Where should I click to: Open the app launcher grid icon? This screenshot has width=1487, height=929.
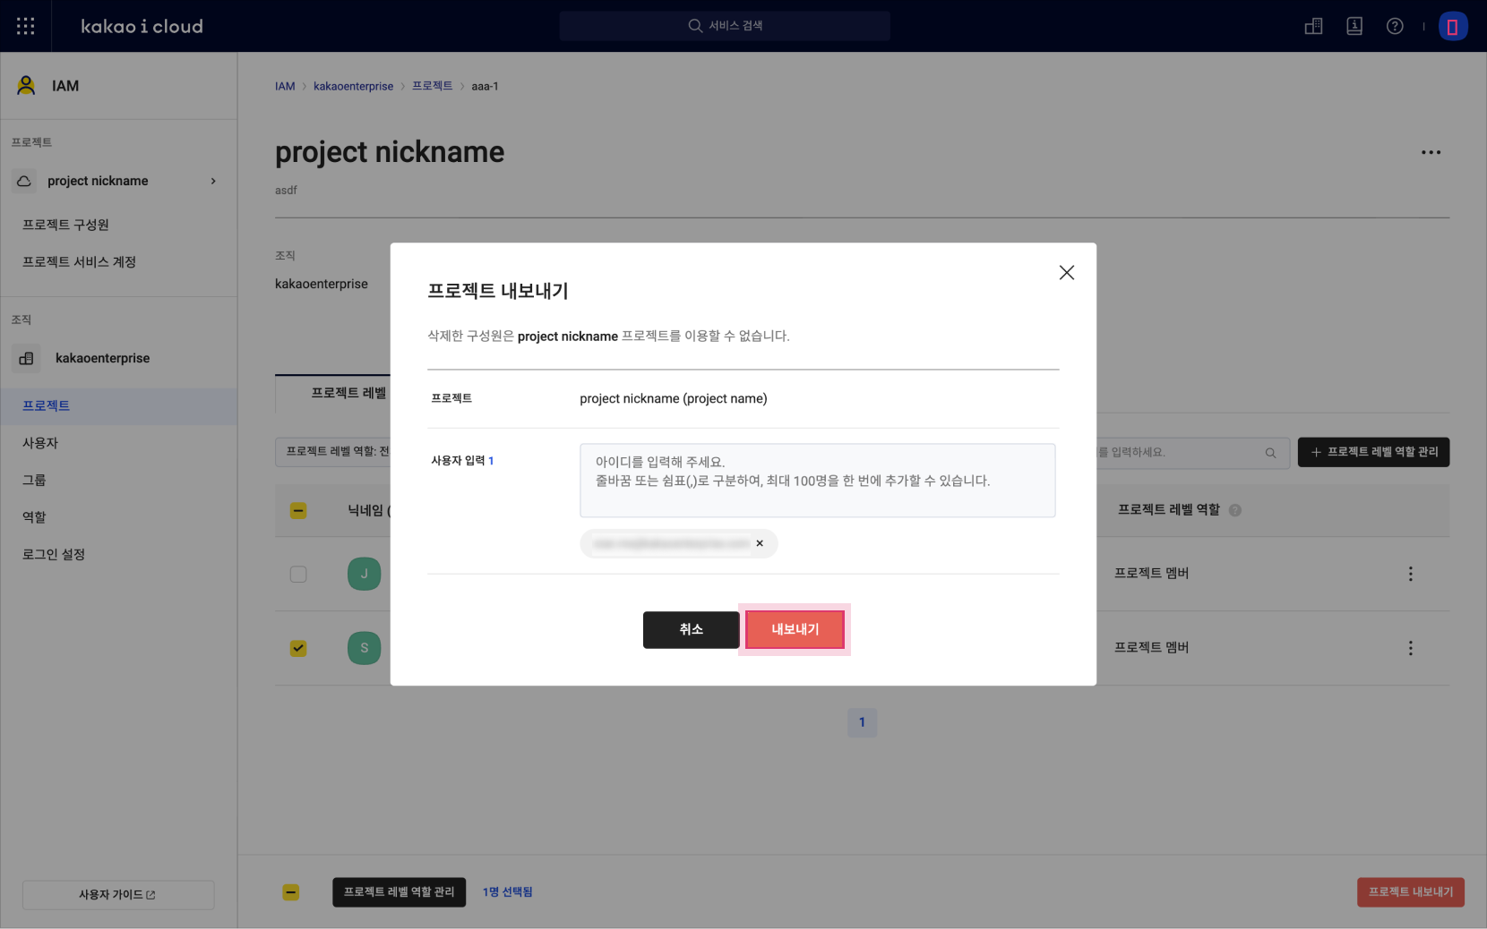coord(26,26)
